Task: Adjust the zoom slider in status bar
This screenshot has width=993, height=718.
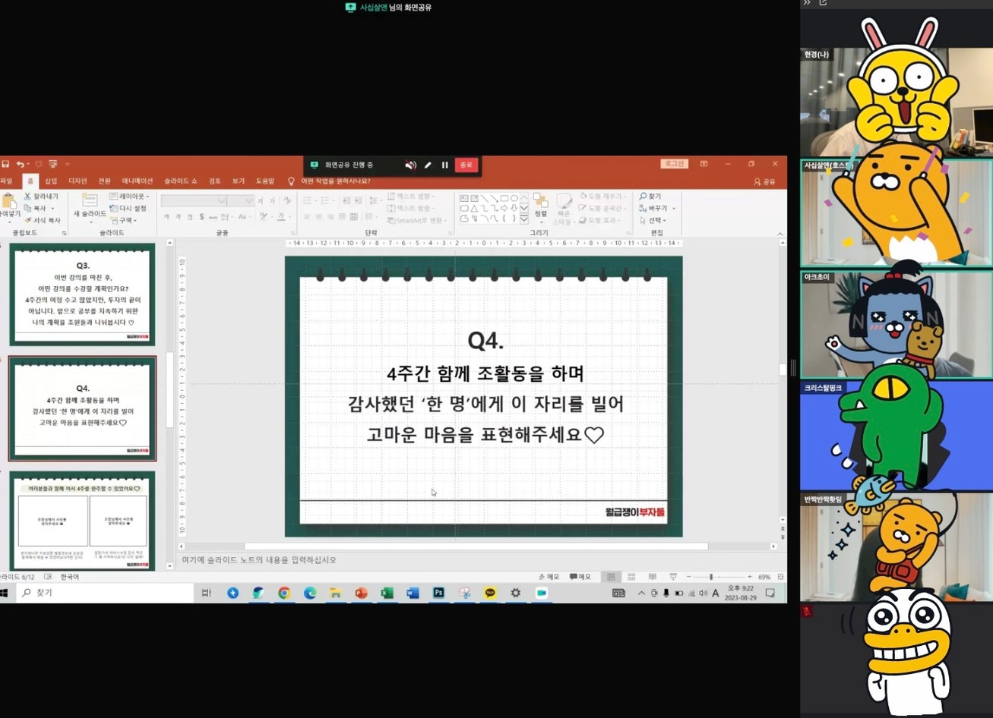Action: pos(711,577)
